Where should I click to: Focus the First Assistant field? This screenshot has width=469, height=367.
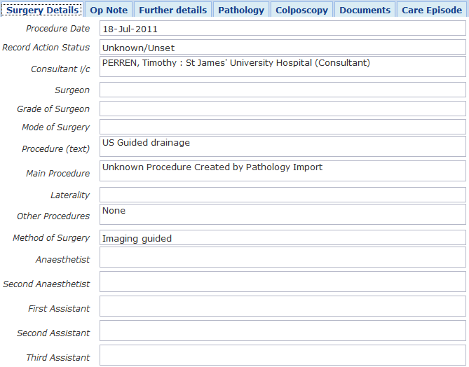tap(283, 306)
